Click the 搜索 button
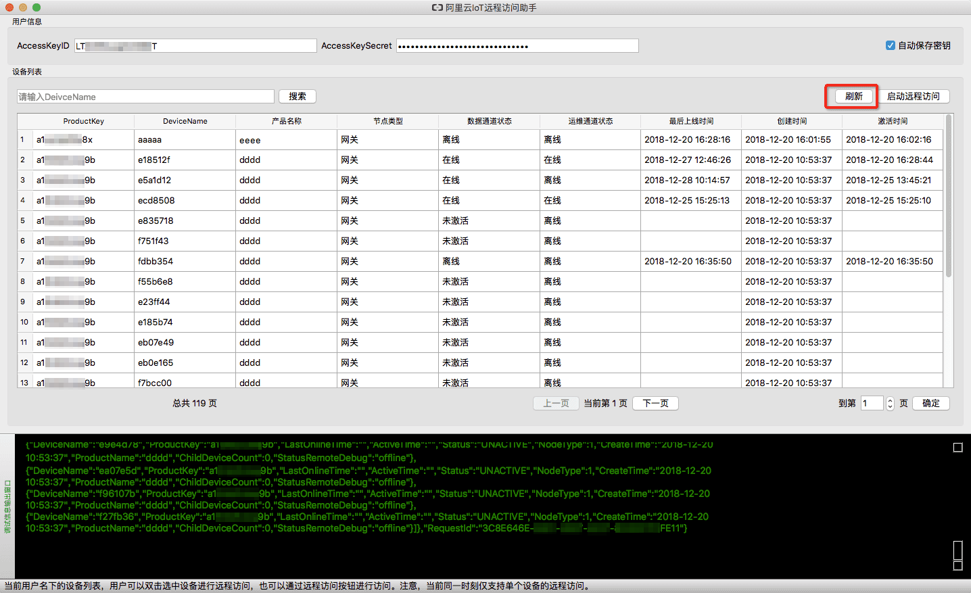971x593 pixels. [298, 97]
